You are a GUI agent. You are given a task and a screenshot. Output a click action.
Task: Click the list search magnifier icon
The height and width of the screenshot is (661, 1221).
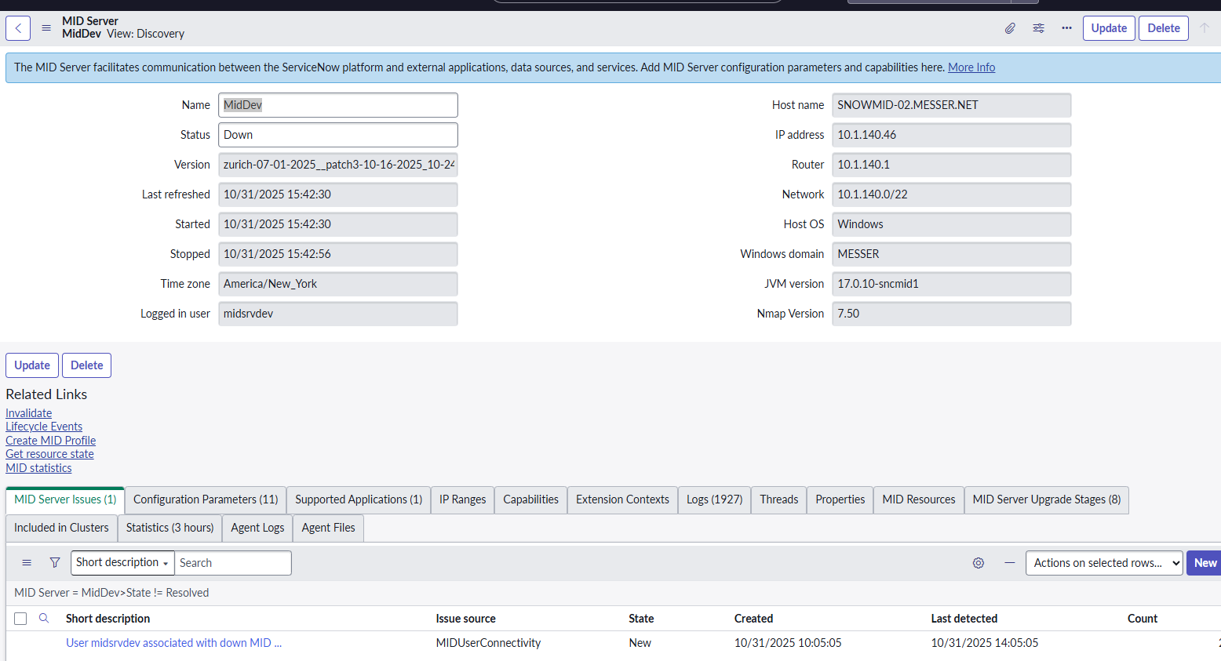tap(44, 619)
